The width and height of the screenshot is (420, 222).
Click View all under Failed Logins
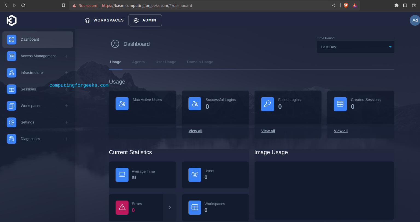coord(268,131)
